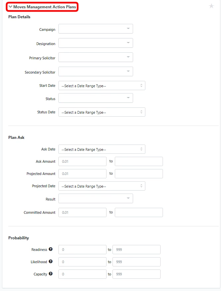
Task: Click the Capacity lower bound field
Action: coord(82,274)
